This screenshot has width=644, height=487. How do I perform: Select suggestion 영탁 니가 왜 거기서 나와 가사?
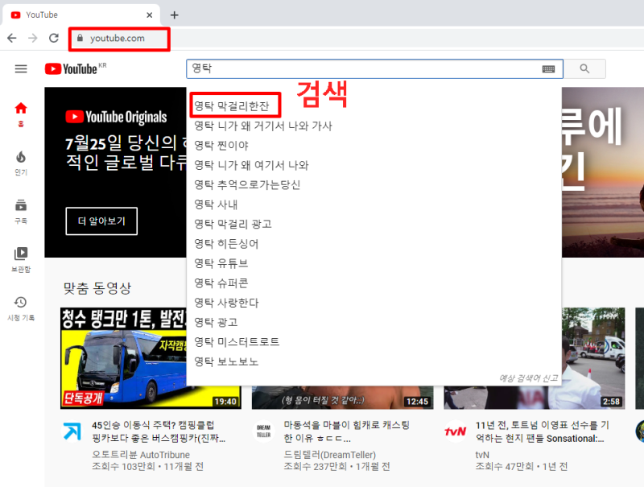(x=263, y=126)
